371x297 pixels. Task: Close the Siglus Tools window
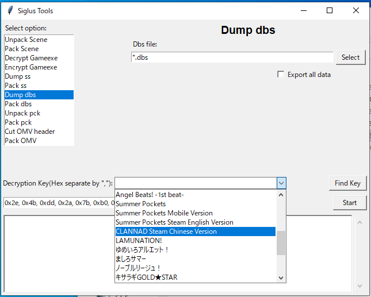click(x=356, y=11)
